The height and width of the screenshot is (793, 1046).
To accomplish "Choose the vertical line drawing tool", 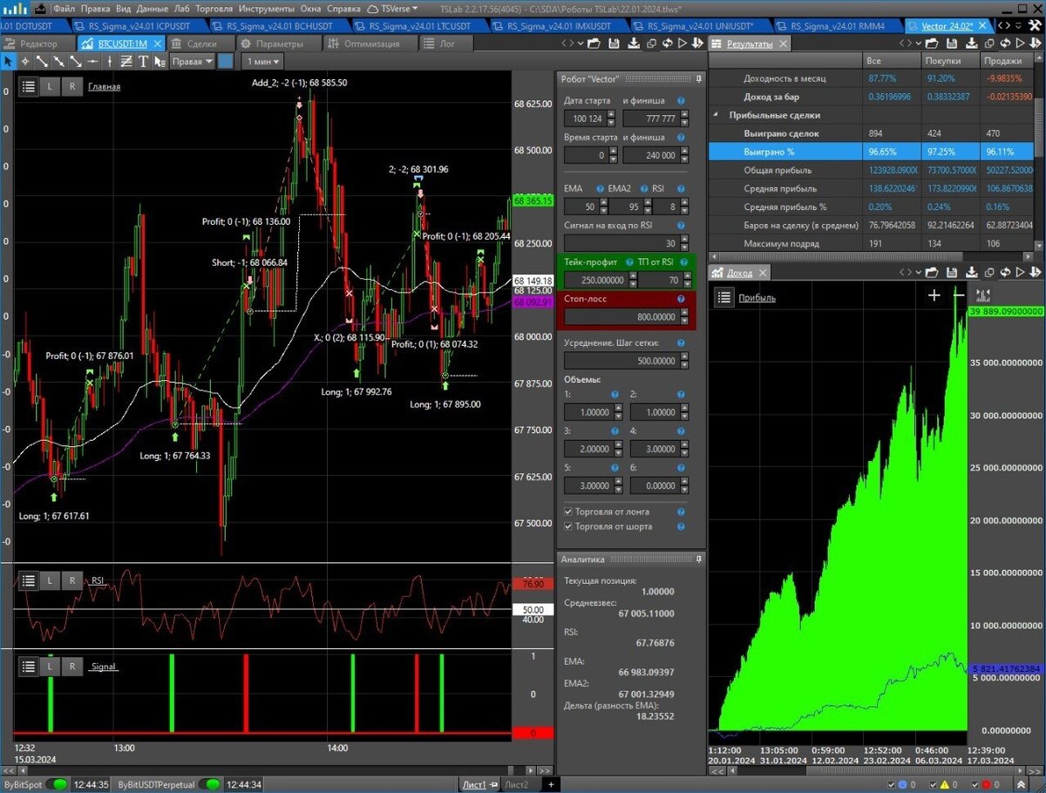I will tap(110, 61).
